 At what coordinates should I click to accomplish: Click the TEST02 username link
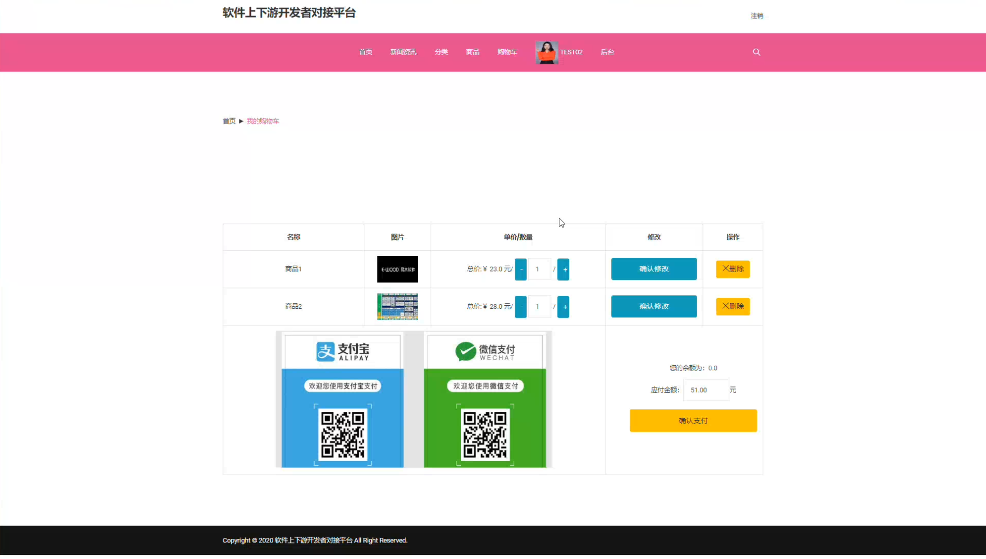(x=571, y=52)
